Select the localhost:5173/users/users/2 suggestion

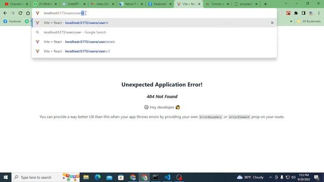(154, 51)
